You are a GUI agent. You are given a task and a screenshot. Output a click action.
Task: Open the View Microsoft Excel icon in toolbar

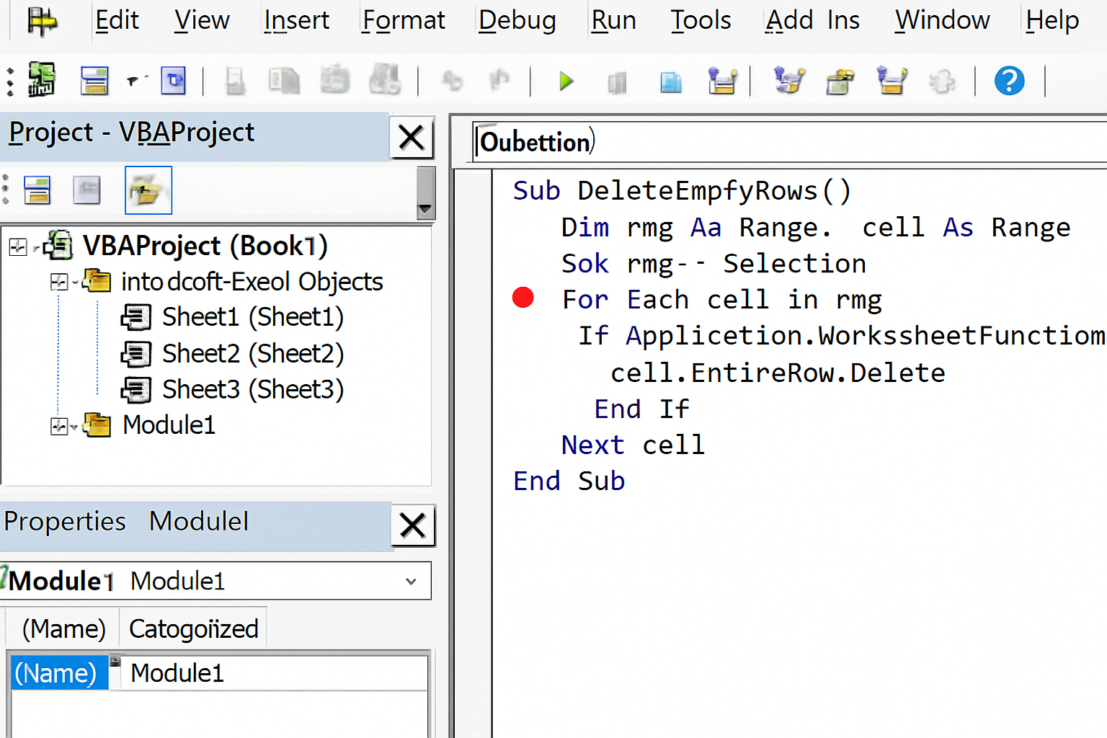41,79
